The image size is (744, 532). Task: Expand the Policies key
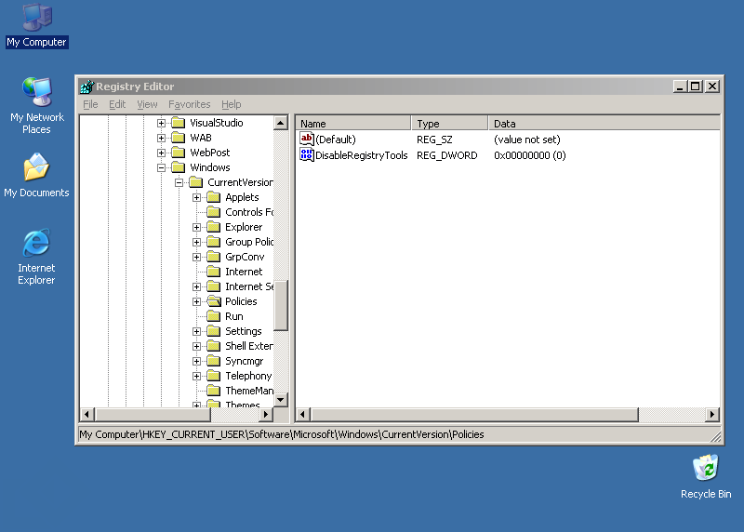pyautogui.click(x=196, y=302)
